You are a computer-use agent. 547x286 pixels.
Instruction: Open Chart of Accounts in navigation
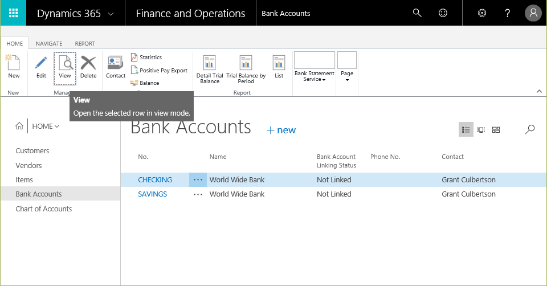pyautogui.click(x=44, y=209)
